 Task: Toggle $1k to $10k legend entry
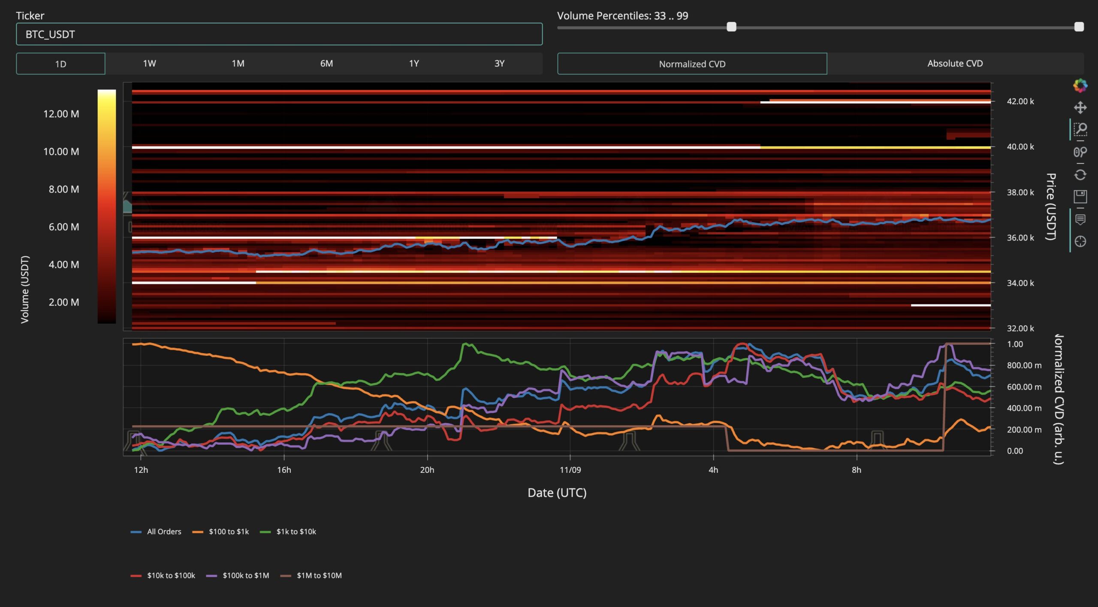[288, 532]
